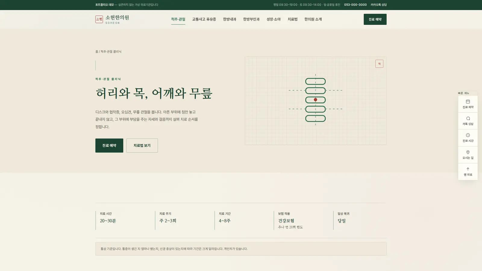Open 카톡 상담 chat icon in quick menu
Image resolution: width=482 pixels, height=271 pixels.
(x=468, y=118)
